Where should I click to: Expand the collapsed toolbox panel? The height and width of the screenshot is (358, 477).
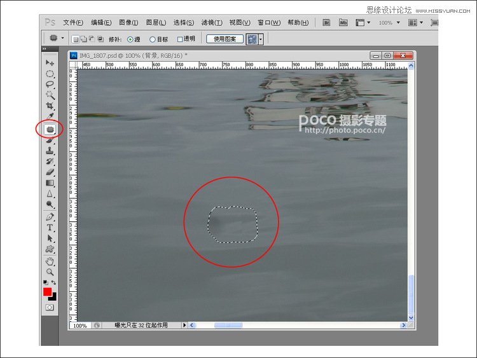tap(45, 49)
